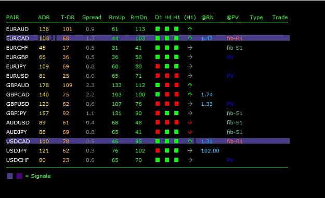Click the @PV column header
The image size is (325, 198).
coord(233,17)
